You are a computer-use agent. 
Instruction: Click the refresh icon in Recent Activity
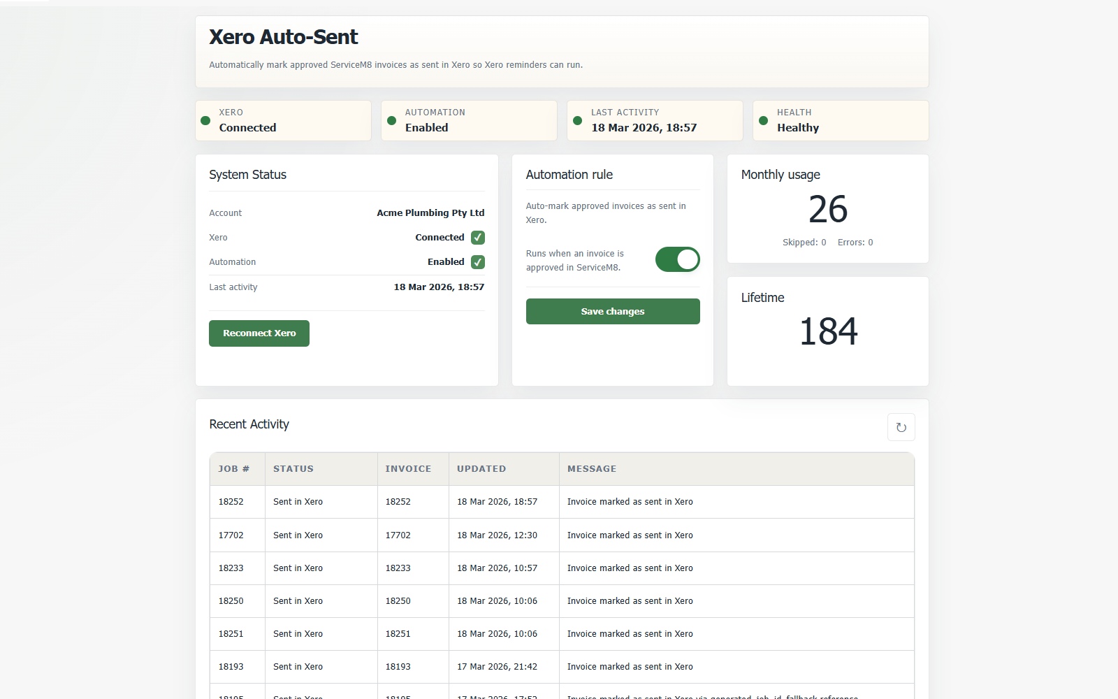901,427
